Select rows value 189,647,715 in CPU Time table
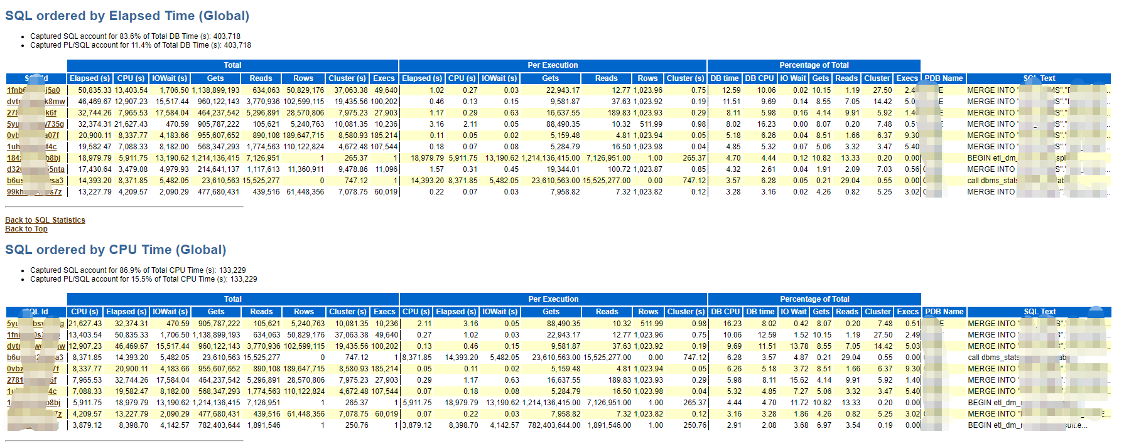This screenshot has width=1124, height=446. coord(304,369)
